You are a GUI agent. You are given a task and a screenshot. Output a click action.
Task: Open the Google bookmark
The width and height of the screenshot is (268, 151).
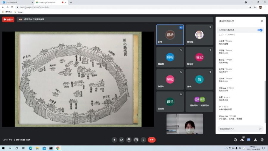(19, 12)
